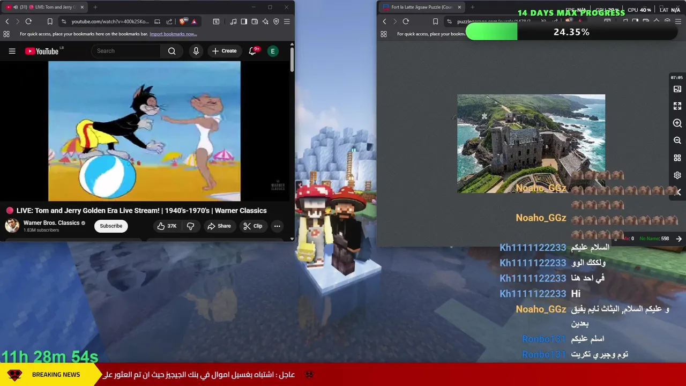Click the Tom and Jerry video player
686x386 pixels.
coord(144,131)
